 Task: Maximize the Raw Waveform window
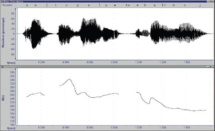(x=210, y=2)
